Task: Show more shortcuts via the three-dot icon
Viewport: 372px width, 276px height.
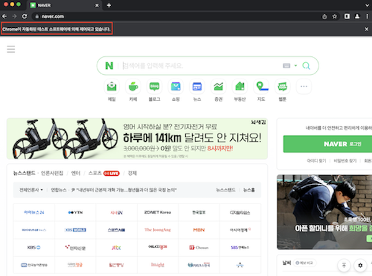Action: (304, 87)
